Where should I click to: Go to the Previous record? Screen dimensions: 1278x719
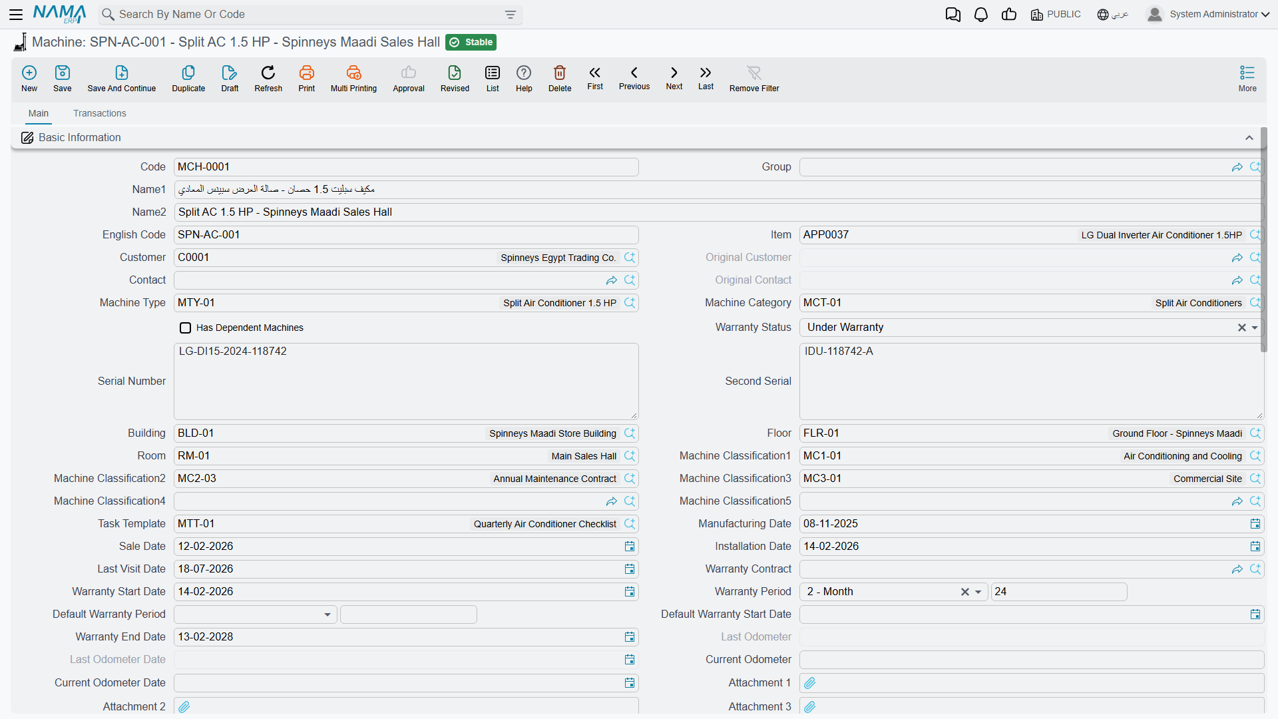point(634,78)
